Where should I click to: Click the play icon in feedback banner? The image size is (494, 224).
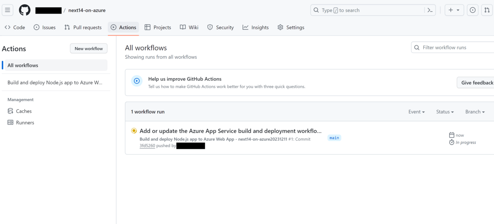coord(137,81)
